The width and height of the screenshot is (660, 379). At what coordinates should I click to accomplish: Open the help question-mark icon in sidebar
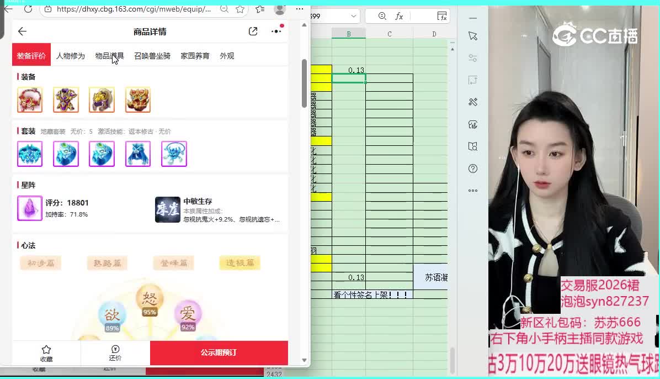tap(473, 169)
